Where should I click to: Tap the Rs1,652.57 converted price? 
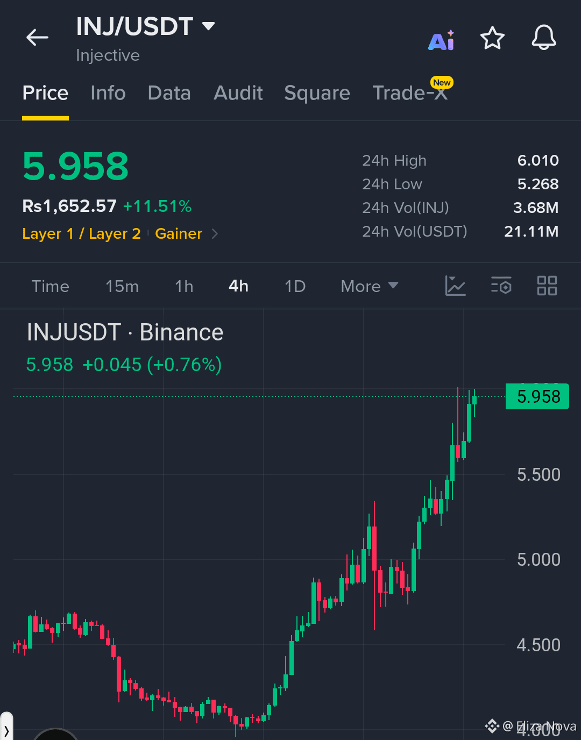pyautogui.click(x=69, y=206)
